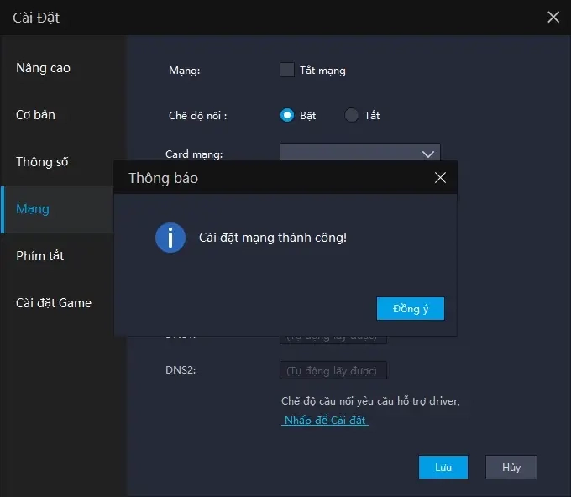Click the DNS2 input field

pyautogui.click(x=333, y=370)
